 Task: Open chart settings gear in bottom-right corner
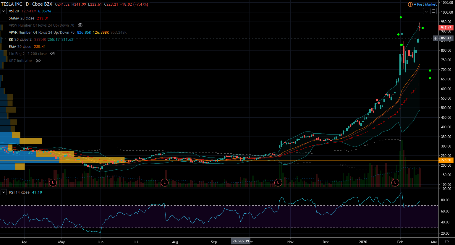point(447,242)
